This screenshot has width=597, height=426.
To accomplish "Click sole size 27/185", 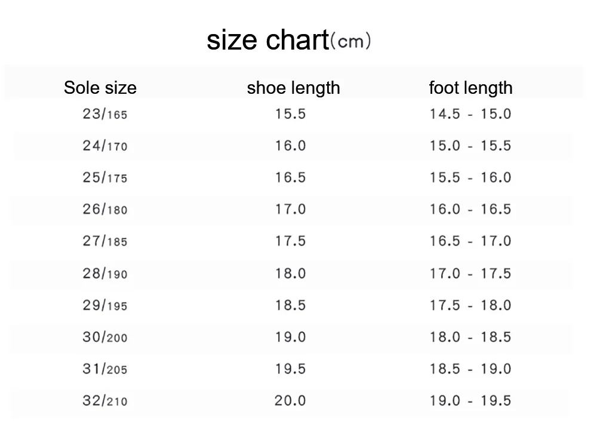I will coord(105,241).
